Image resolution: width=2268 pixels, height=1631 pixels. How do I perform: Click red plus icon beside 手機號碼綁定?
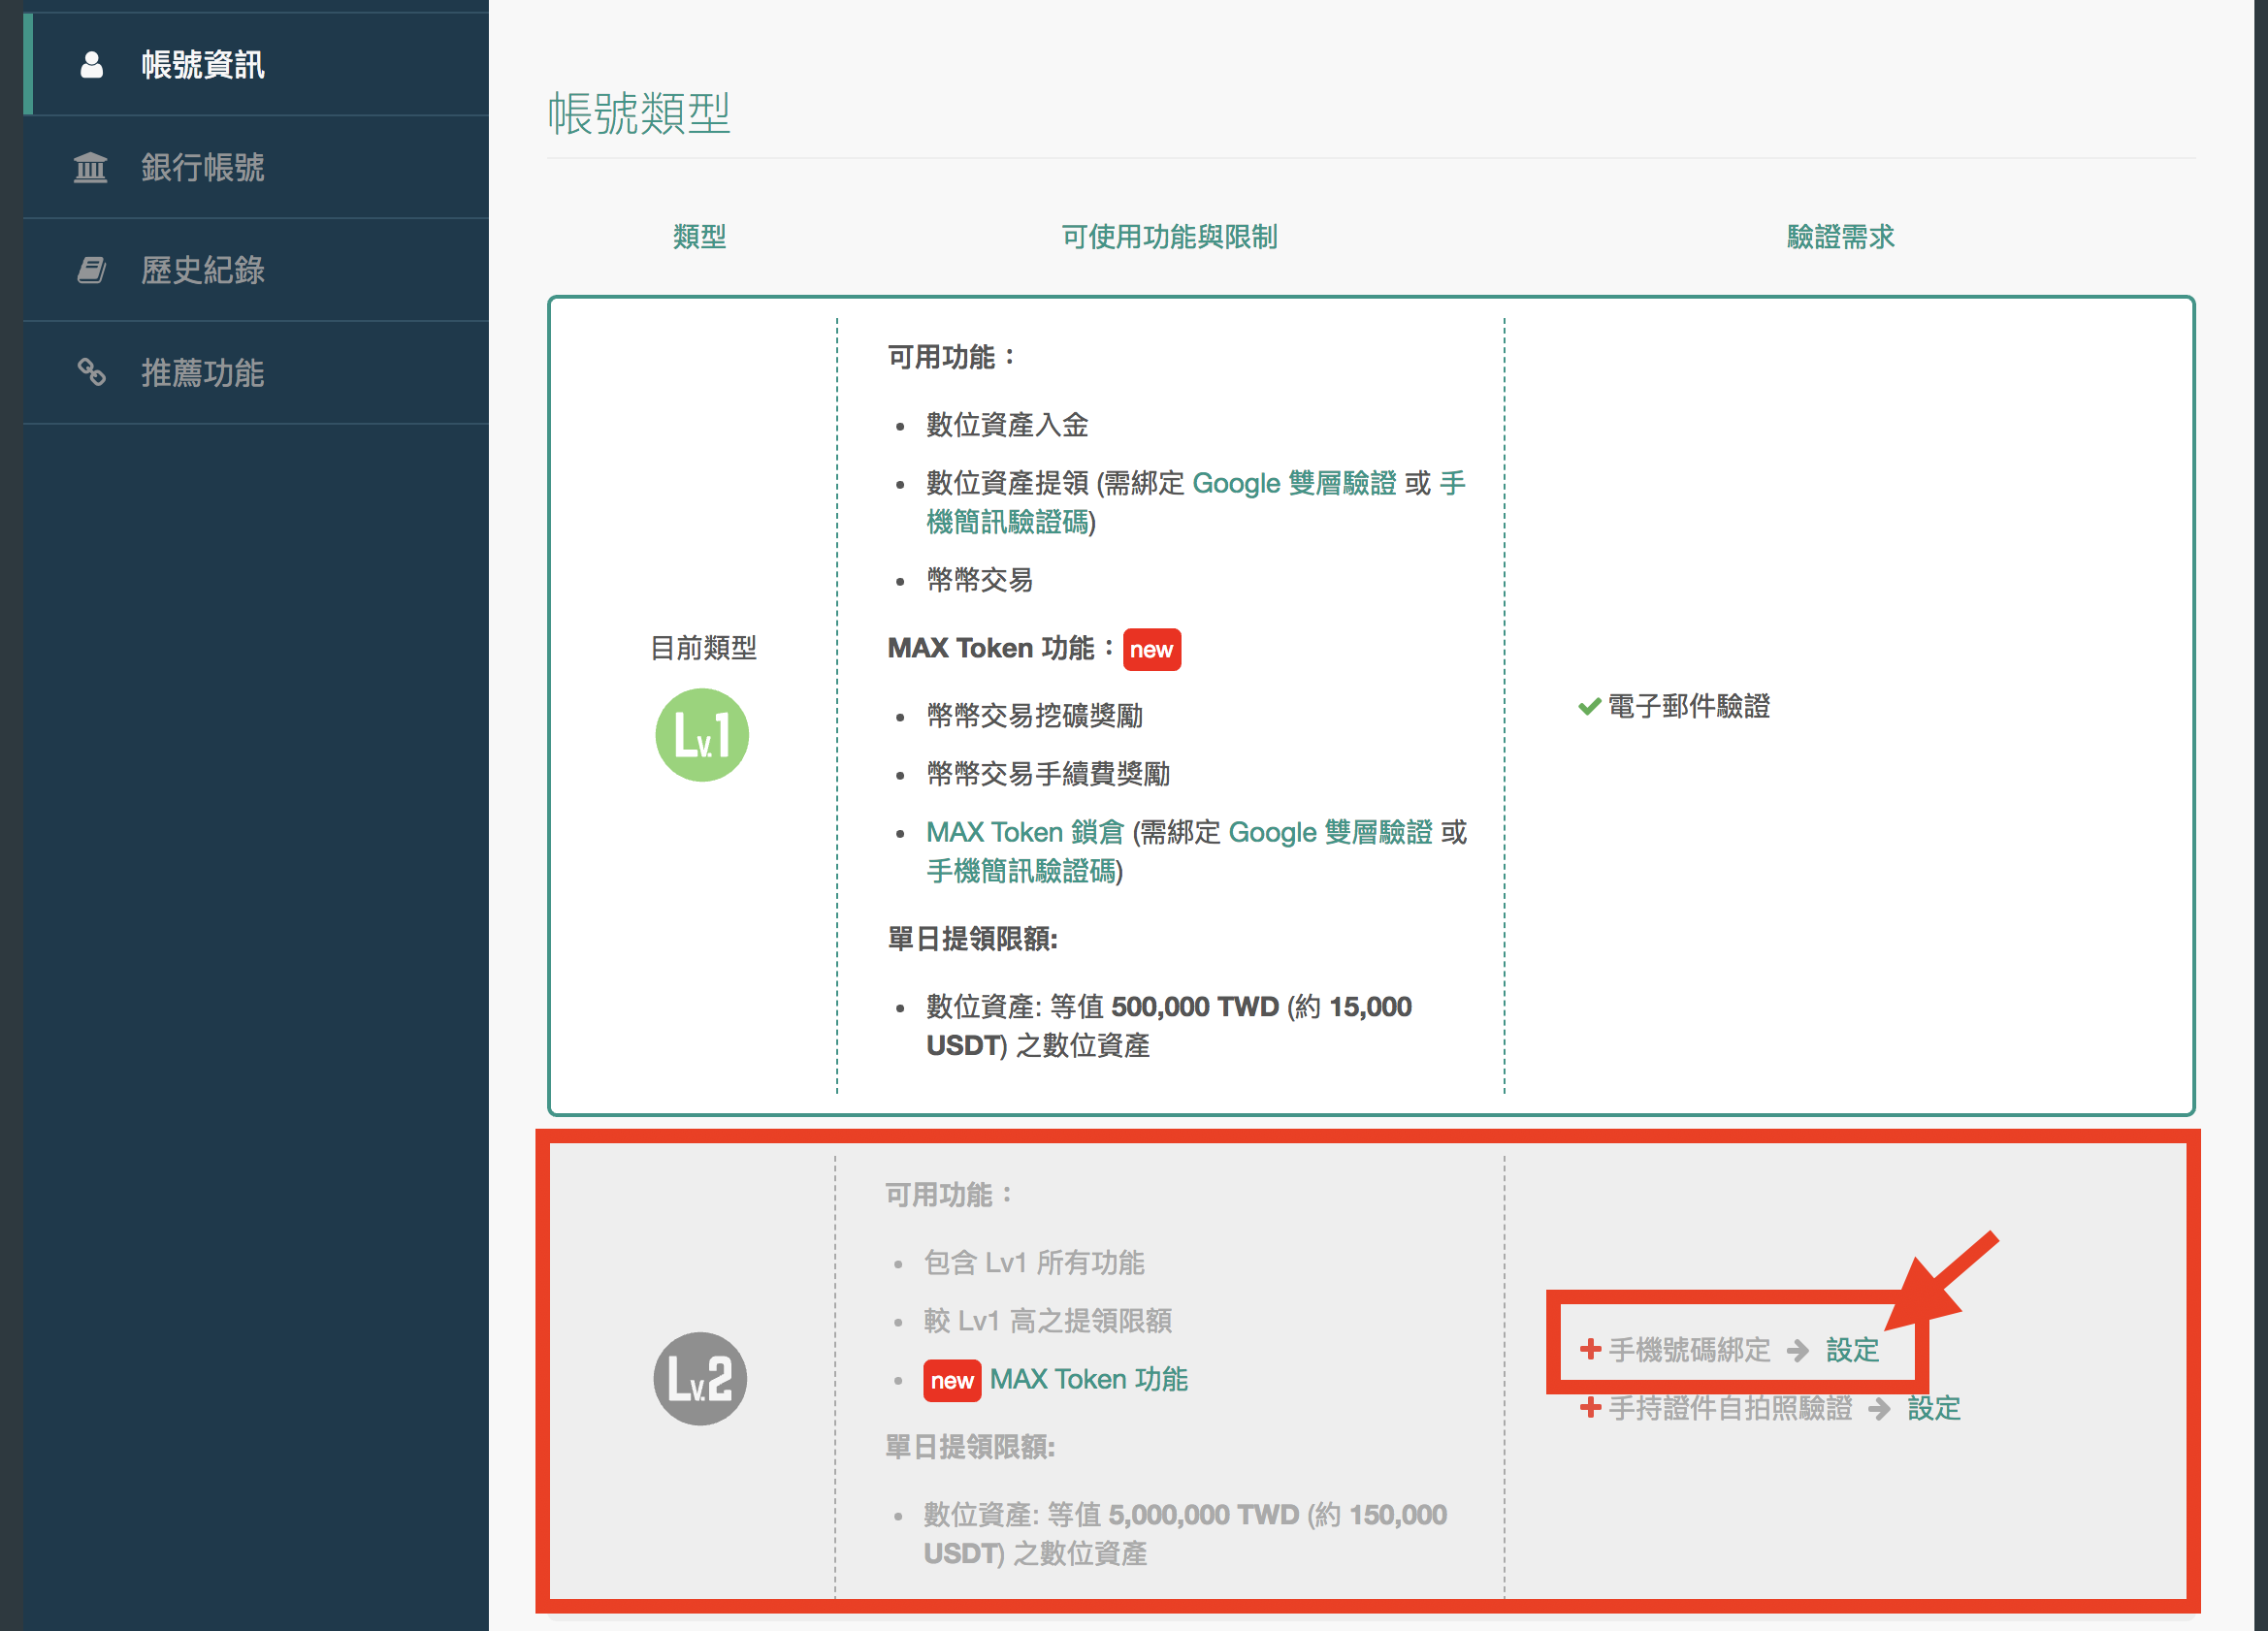tap(1589, 1349)
